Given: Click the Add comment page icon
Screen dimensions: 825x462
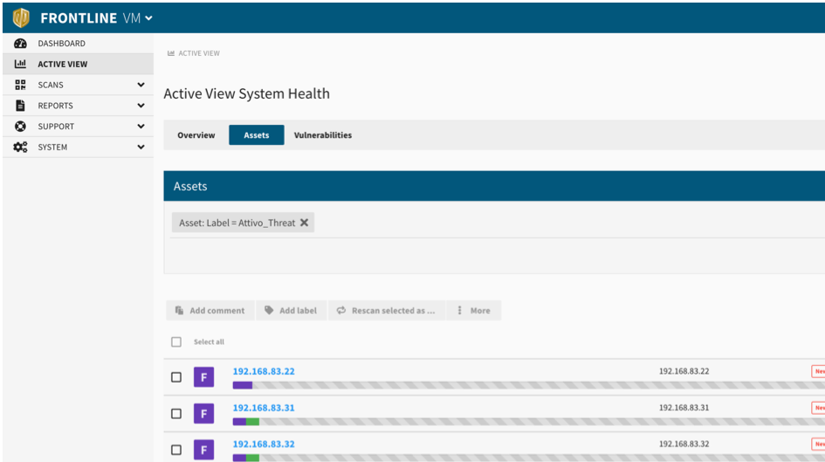Looking at the screenshot, I should tap(180, 310).
